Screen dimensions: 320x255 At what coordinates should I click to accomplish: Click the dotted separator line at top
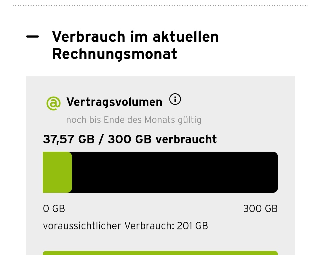coord(160,6)
